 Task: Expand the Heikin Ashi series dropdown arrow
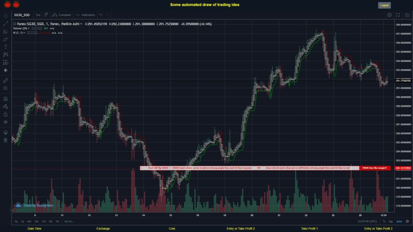(81, 24)
